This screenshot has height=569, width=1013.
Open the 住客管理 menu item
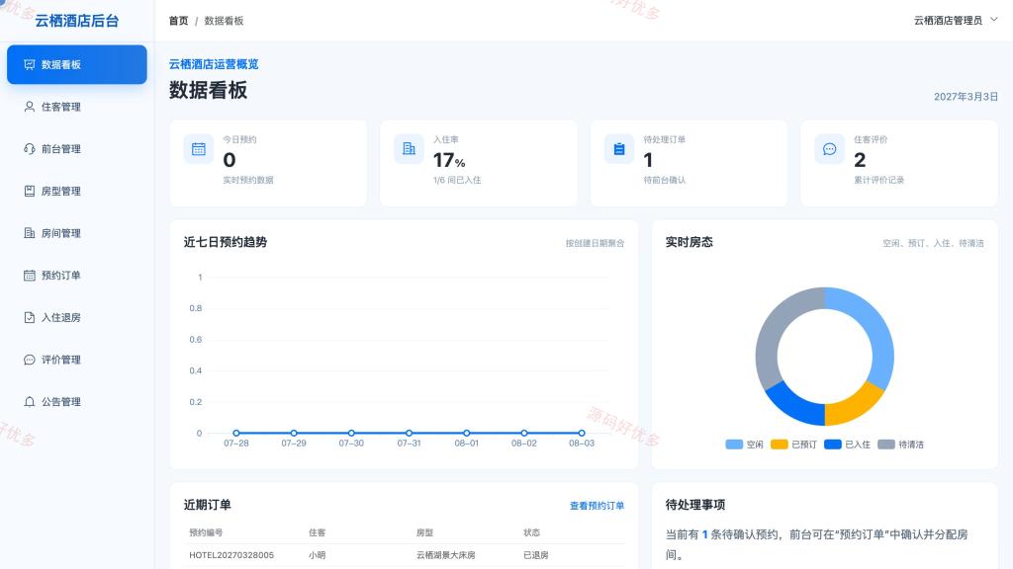[77, 107]
